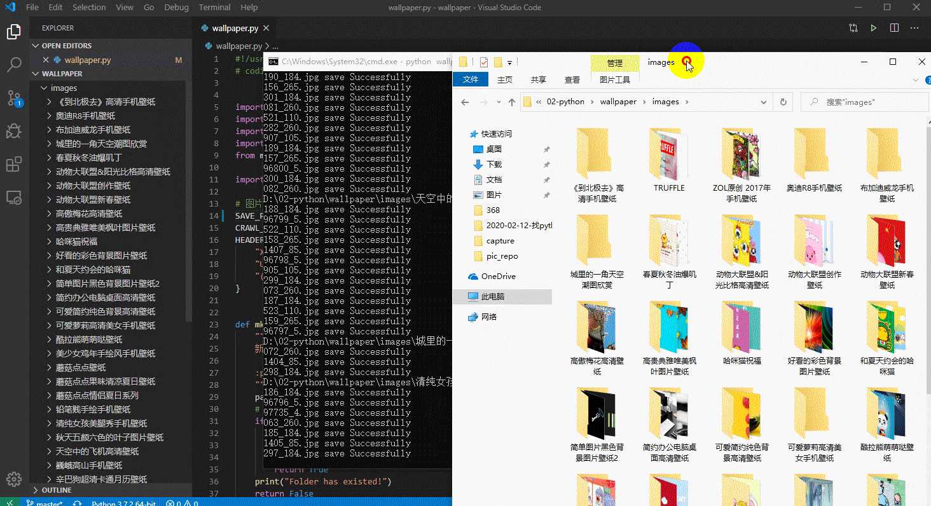
Task: Refresh the images folder in File Explorer
Action: coord(783,102)
